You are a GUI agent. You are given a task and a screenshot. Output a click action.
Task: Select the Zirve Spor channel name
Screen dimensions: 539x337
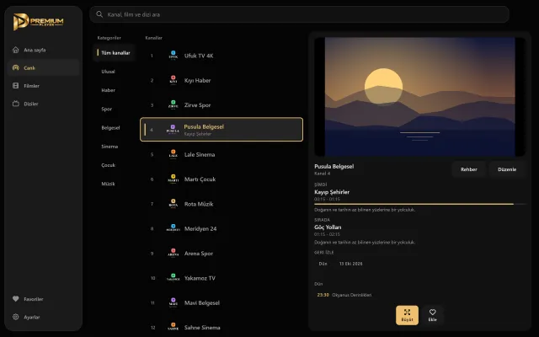click(x=197, y=104)
